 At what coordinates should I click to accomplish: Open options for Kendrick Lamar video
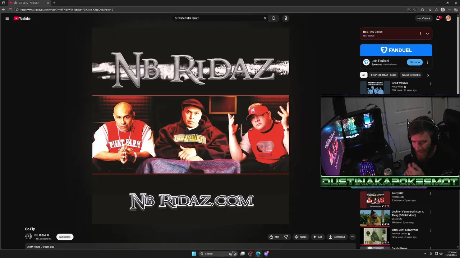(x=431, y=230)
